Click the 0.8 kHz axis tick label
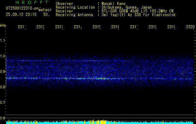 pos(2,87)
